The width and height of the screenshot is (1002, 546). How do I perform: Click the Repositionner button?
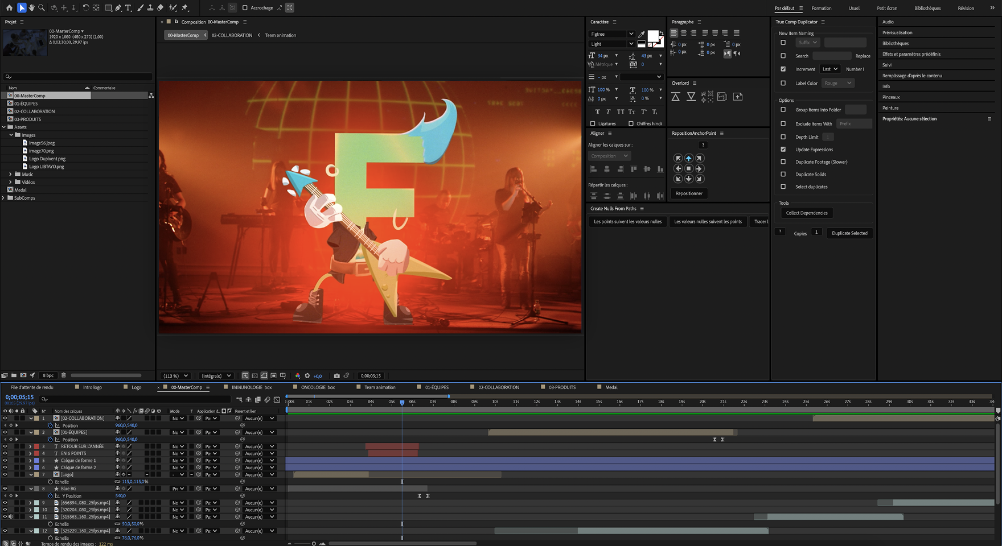click(x=689, y=193)
